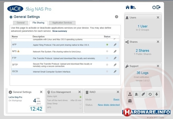
Task: Click the Status column header
Action: click(x=107, y=36)
